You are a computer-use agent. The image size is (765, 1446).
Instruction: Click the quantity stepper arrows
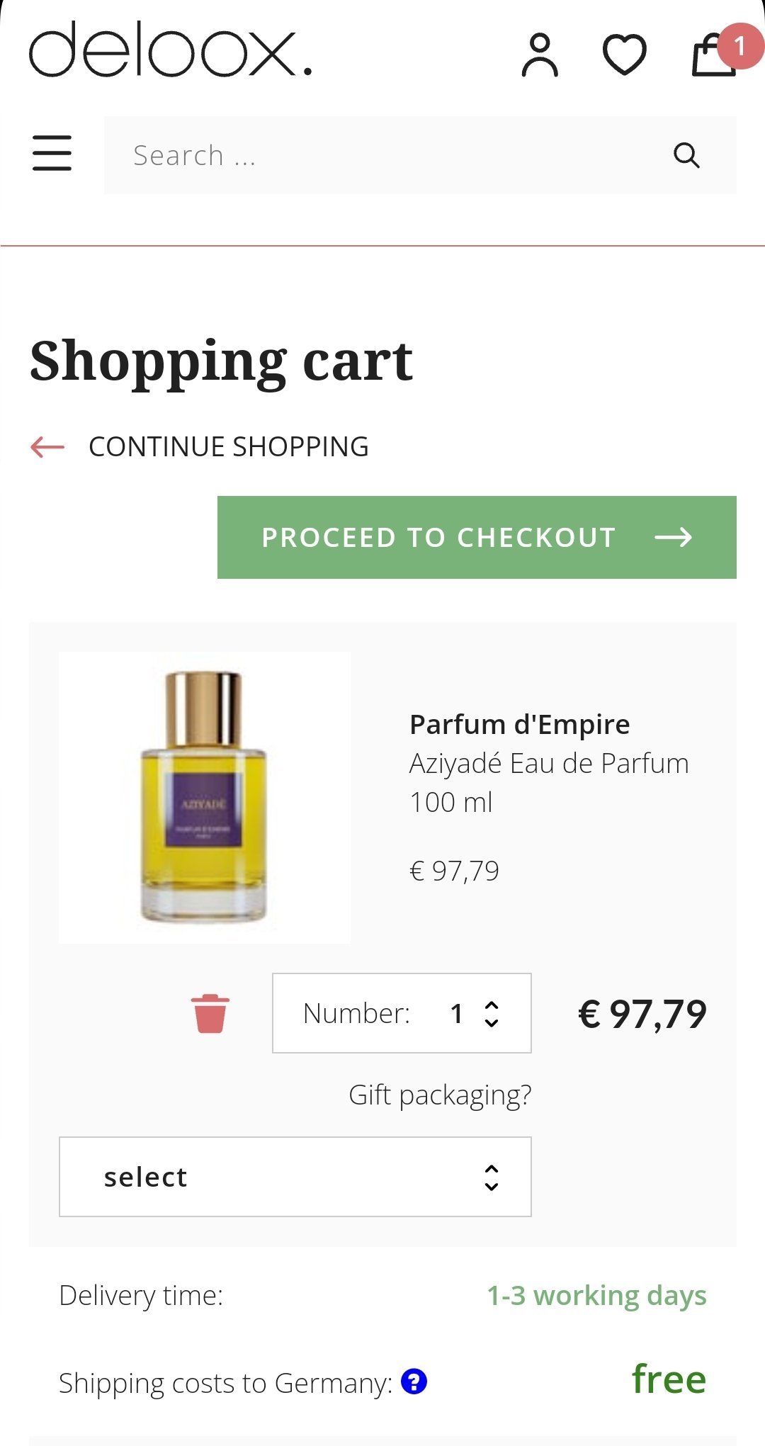[492, 1014]
